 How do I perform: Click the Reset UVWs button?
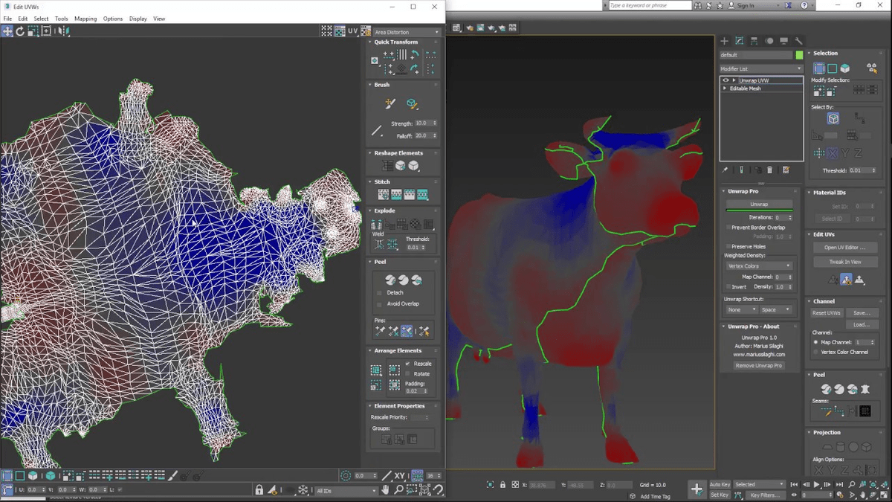coord(826,313)
